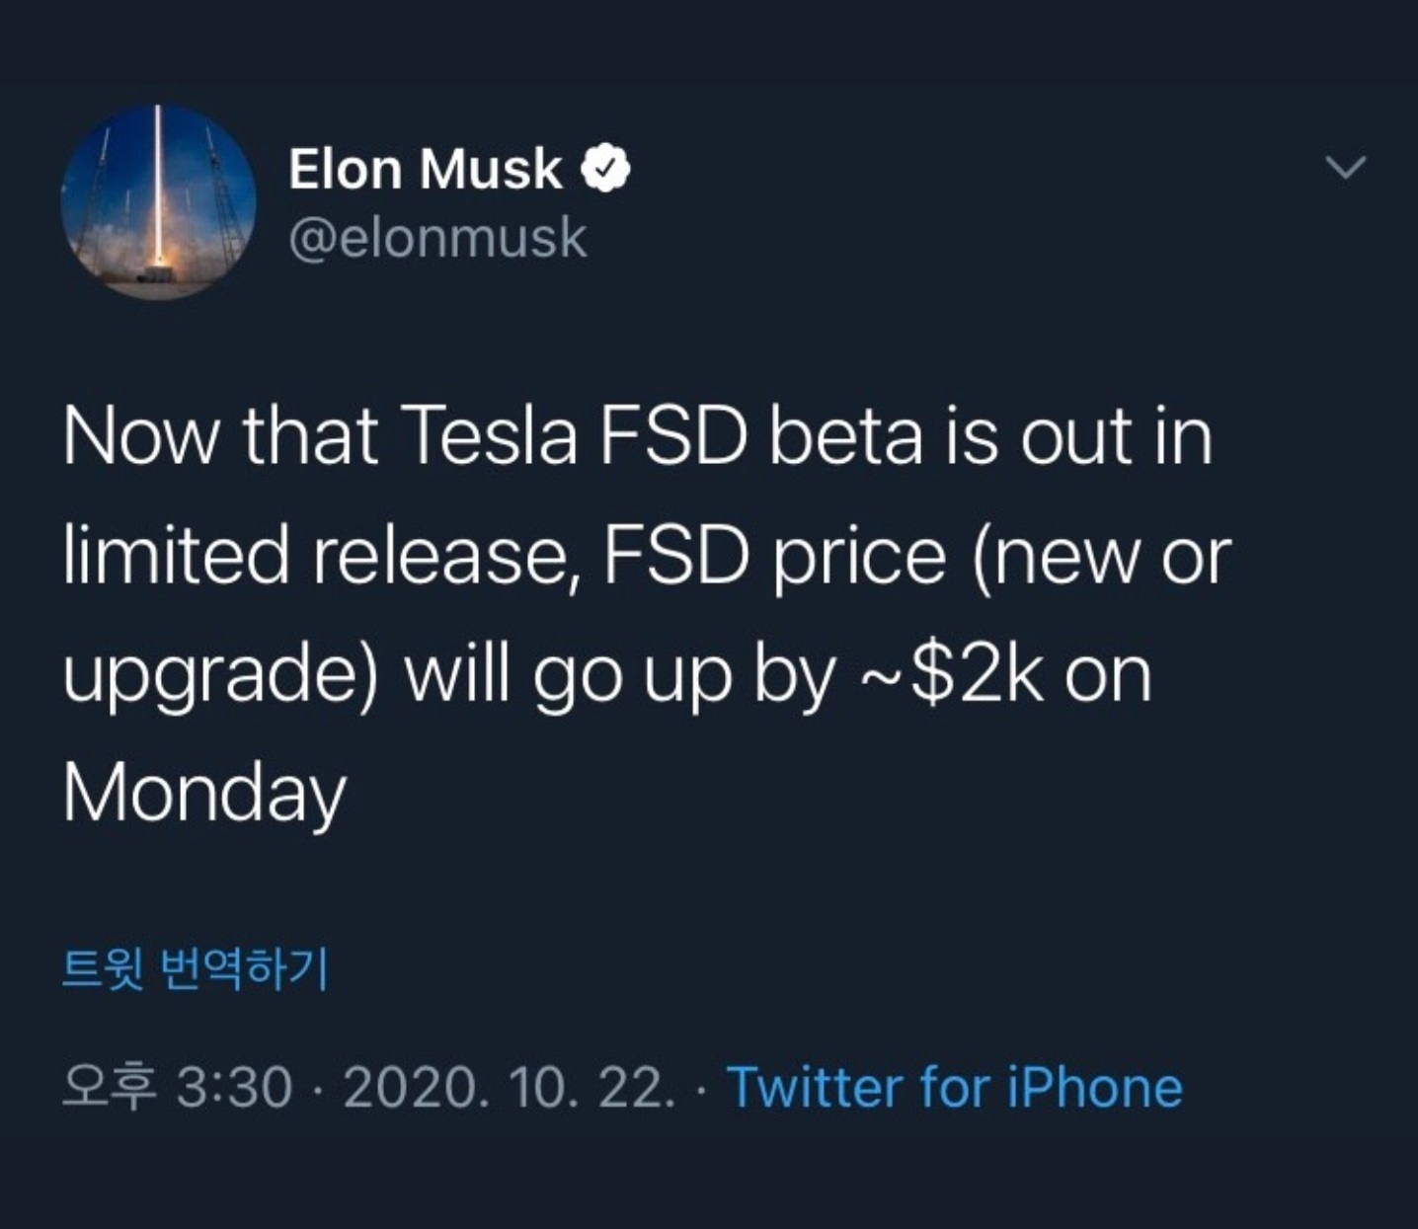This screenshot has height=1229, width=1418.
Task: Open the Elon Musk display name
Action: [x=426, y=169]
